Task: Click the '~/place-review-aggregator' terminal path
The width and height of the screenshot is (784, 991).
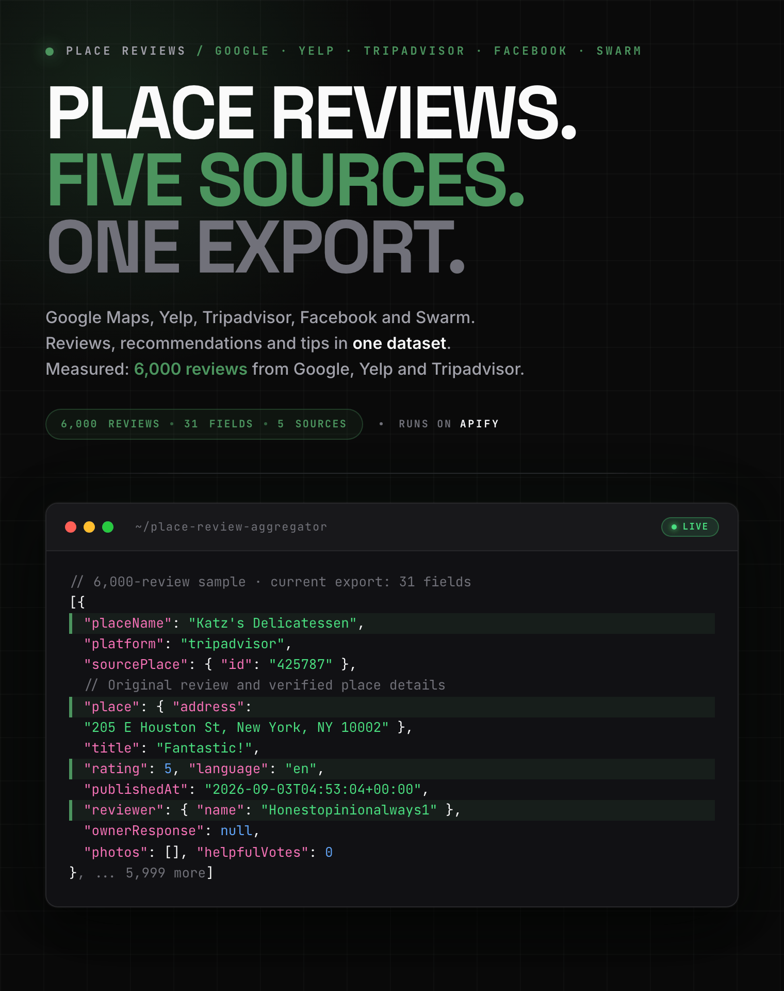Action: pos(231,527)
